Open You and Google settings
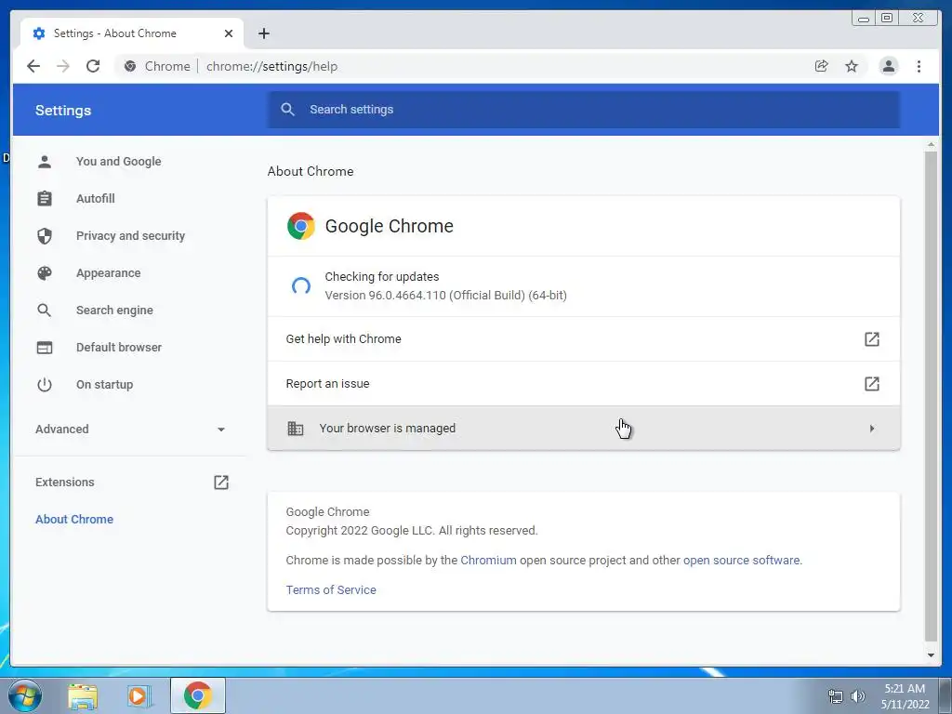Screen dimensions: 952x714 (x=118, y=162)
